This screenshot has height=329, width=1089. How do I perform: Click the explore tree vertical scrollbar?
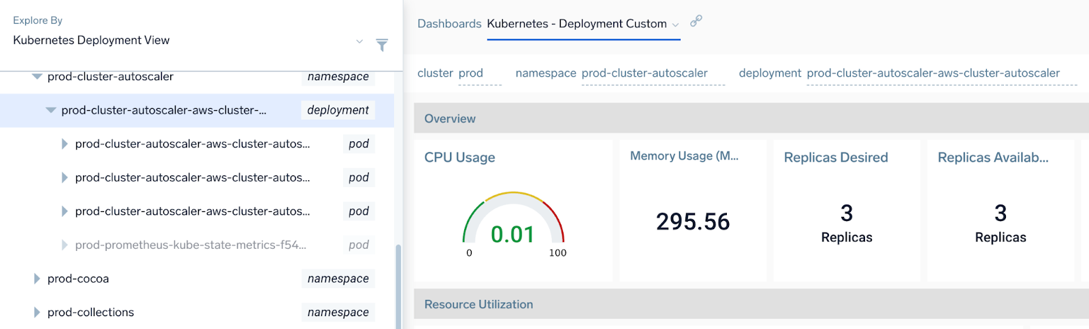tap(398, 285)
